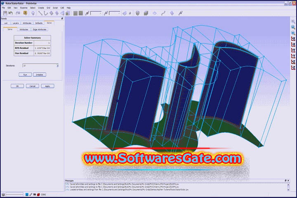
Task: Click the first grid mesh icon
Action: [75, 13]
